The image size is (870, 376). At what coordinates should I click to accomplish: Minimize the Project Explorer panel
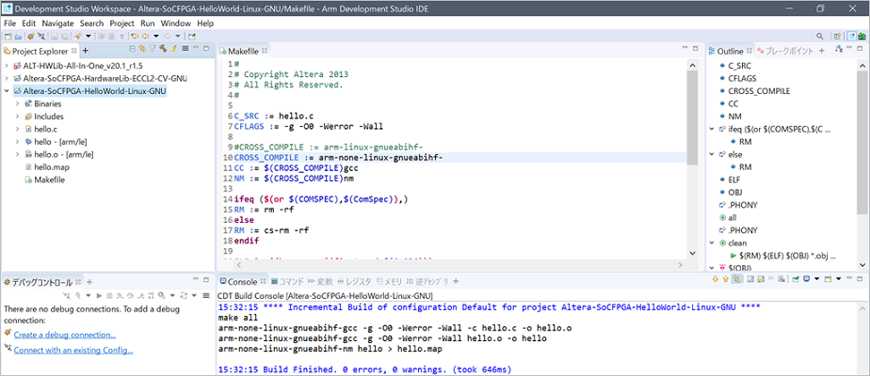(x=195, y=49)
